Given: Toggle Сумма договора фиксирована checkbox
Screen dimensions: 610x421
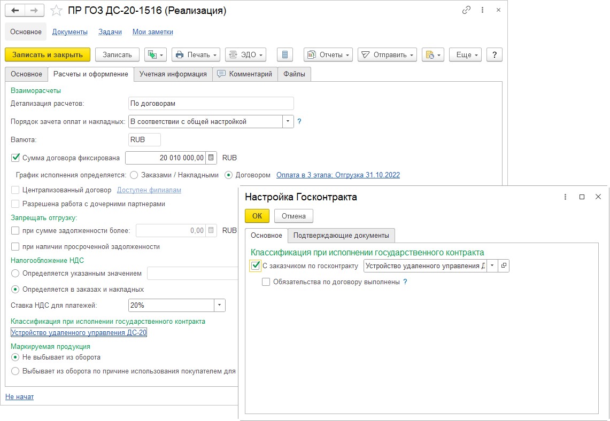Looking at the screenshot, I should tap(16, 158).
